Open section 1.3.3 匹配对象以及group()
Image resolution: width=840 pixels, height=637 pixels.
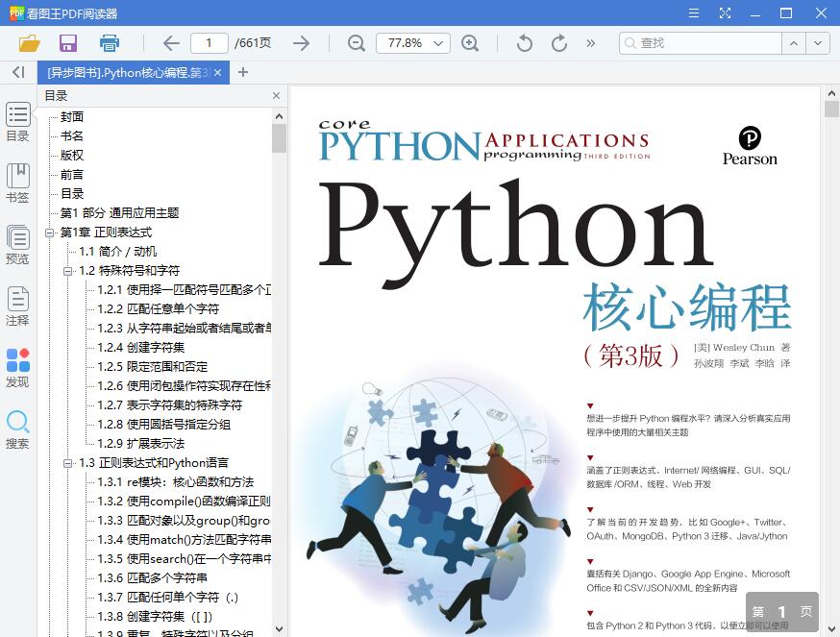pyautogui.click(x=184, y=521)
